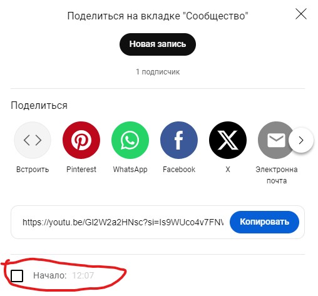Click the "1 подписчик" subscriber text
318x296 pixels.
(158, 72)
